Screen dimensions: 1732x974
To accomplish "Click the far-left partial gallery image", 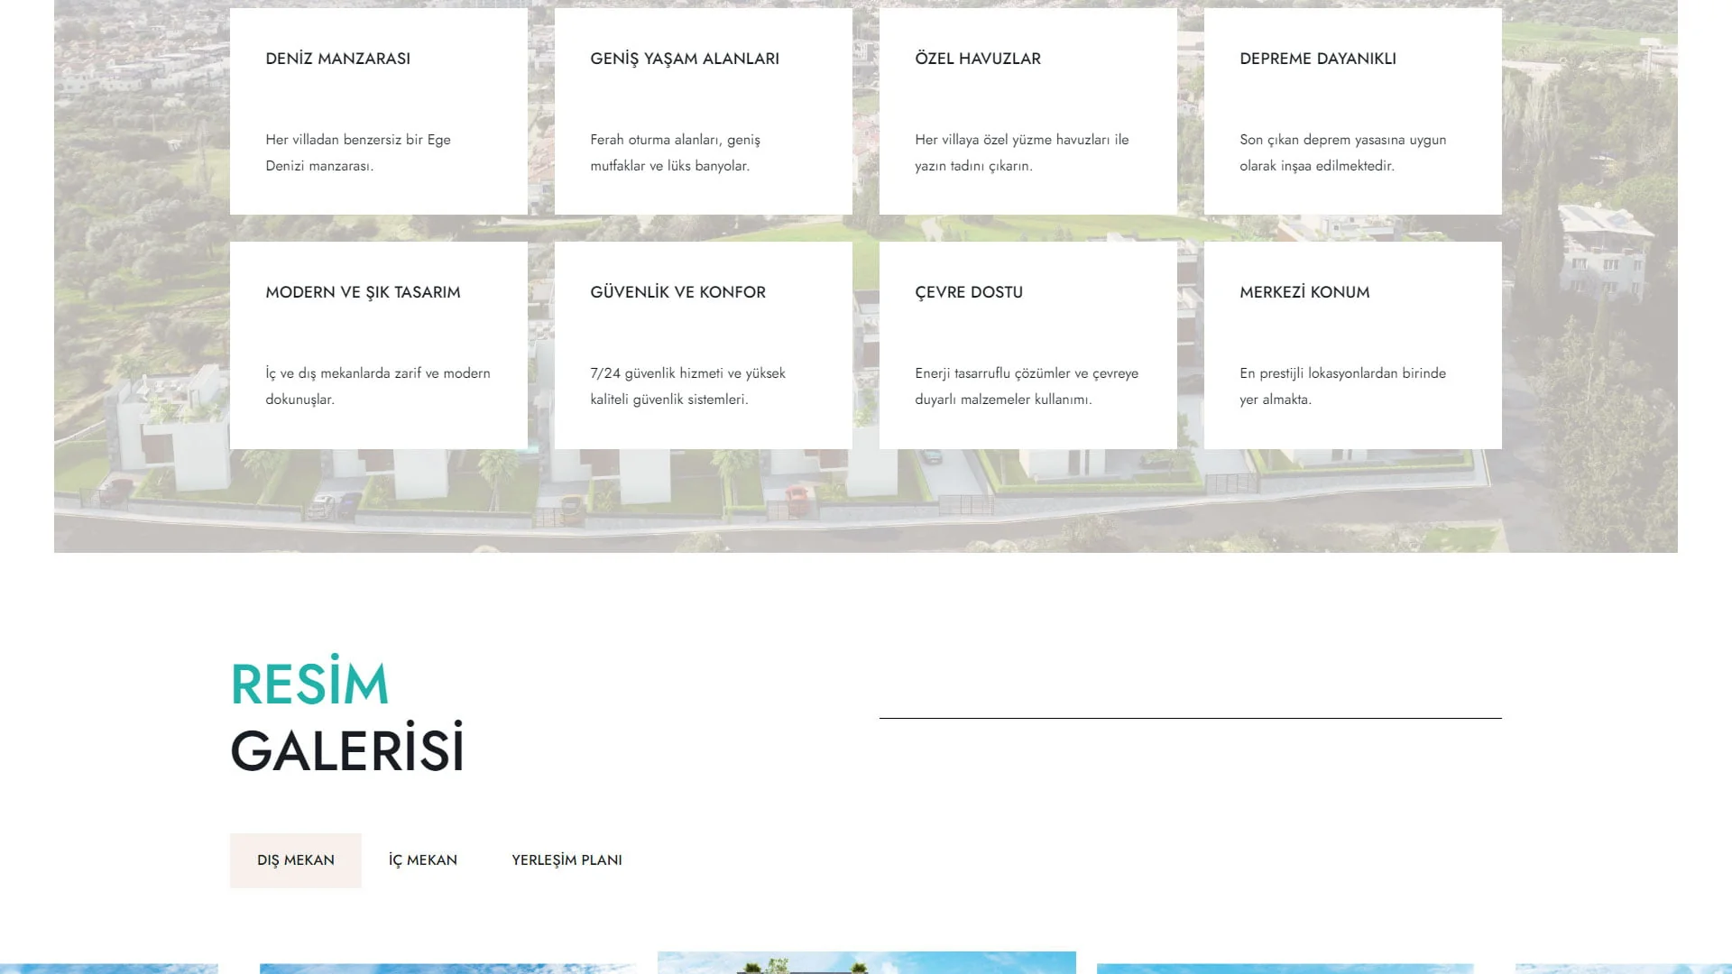I will 108,969.
